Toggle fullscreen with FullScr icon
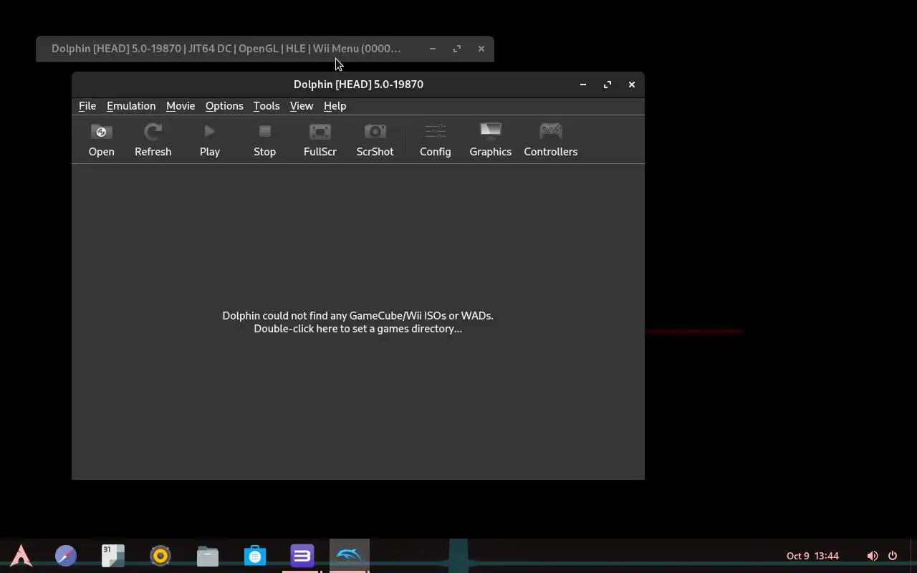The width and height of the screenshot is (917, 573). pos(320,140)
